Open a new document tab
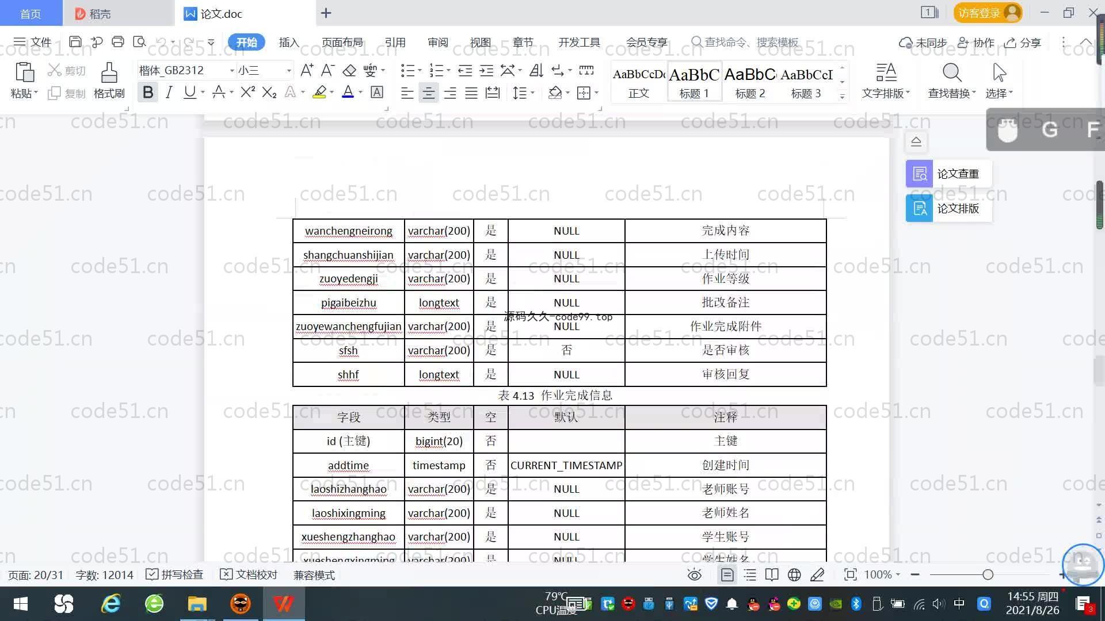Viewport: 1105px width, 621px height. point(326,13)
